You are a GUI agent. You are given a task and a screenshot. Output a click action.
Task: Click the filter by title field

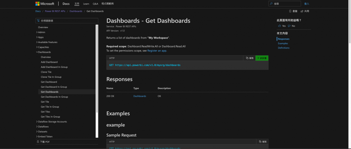67,21
